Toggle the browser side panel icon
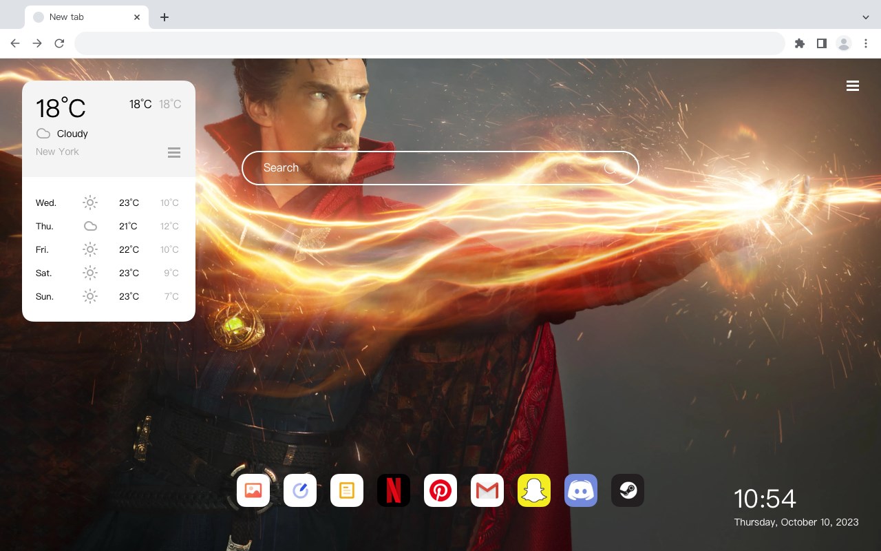The width and height of the screenshot is (881, 551). click(x=821, y=43)
